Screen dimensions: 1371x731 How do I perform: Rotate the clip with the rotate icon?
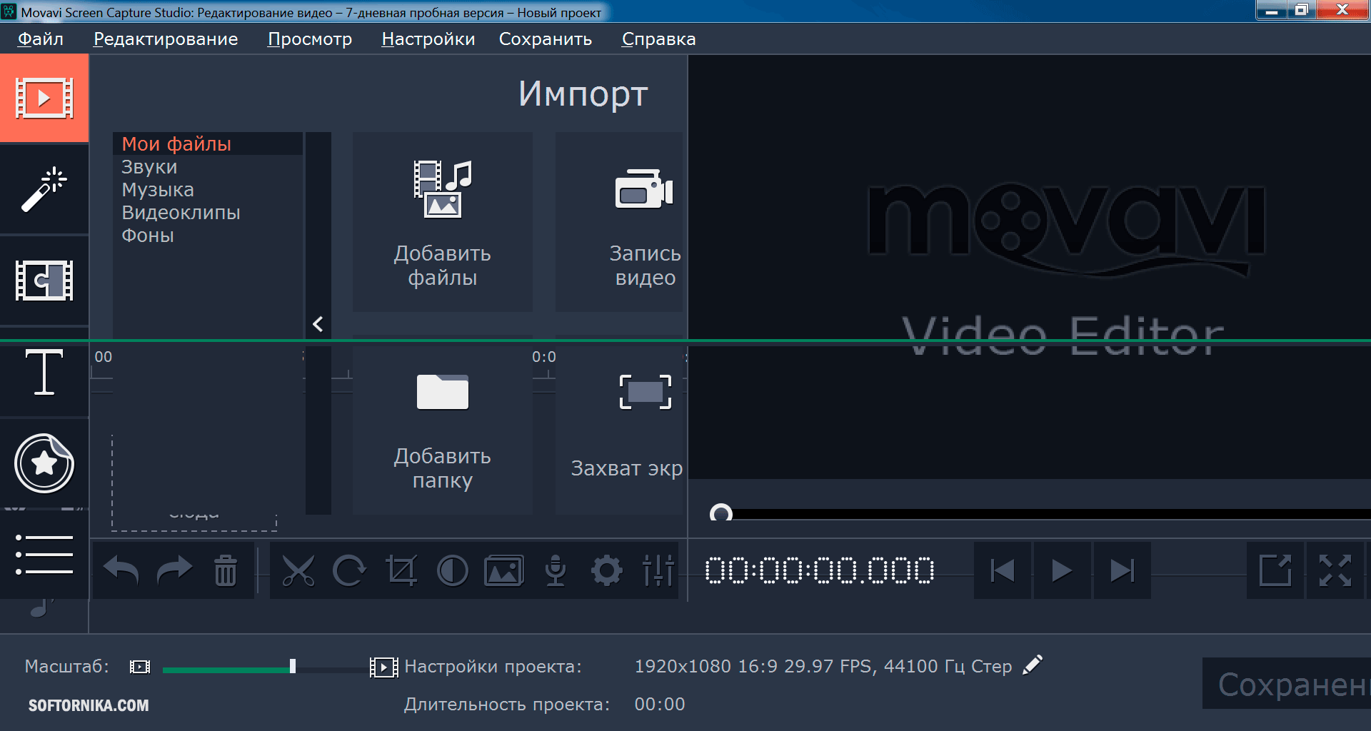(x=349, y=570)
